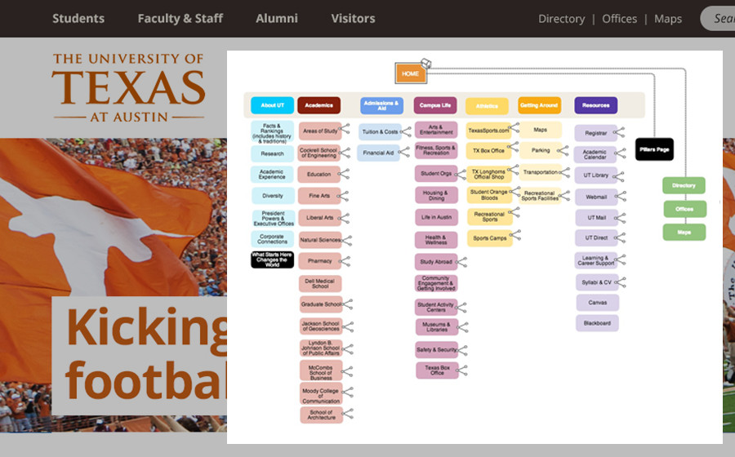Click the connector icon beside School of Architecture
735x457 pixels.
tap(348, 413)
